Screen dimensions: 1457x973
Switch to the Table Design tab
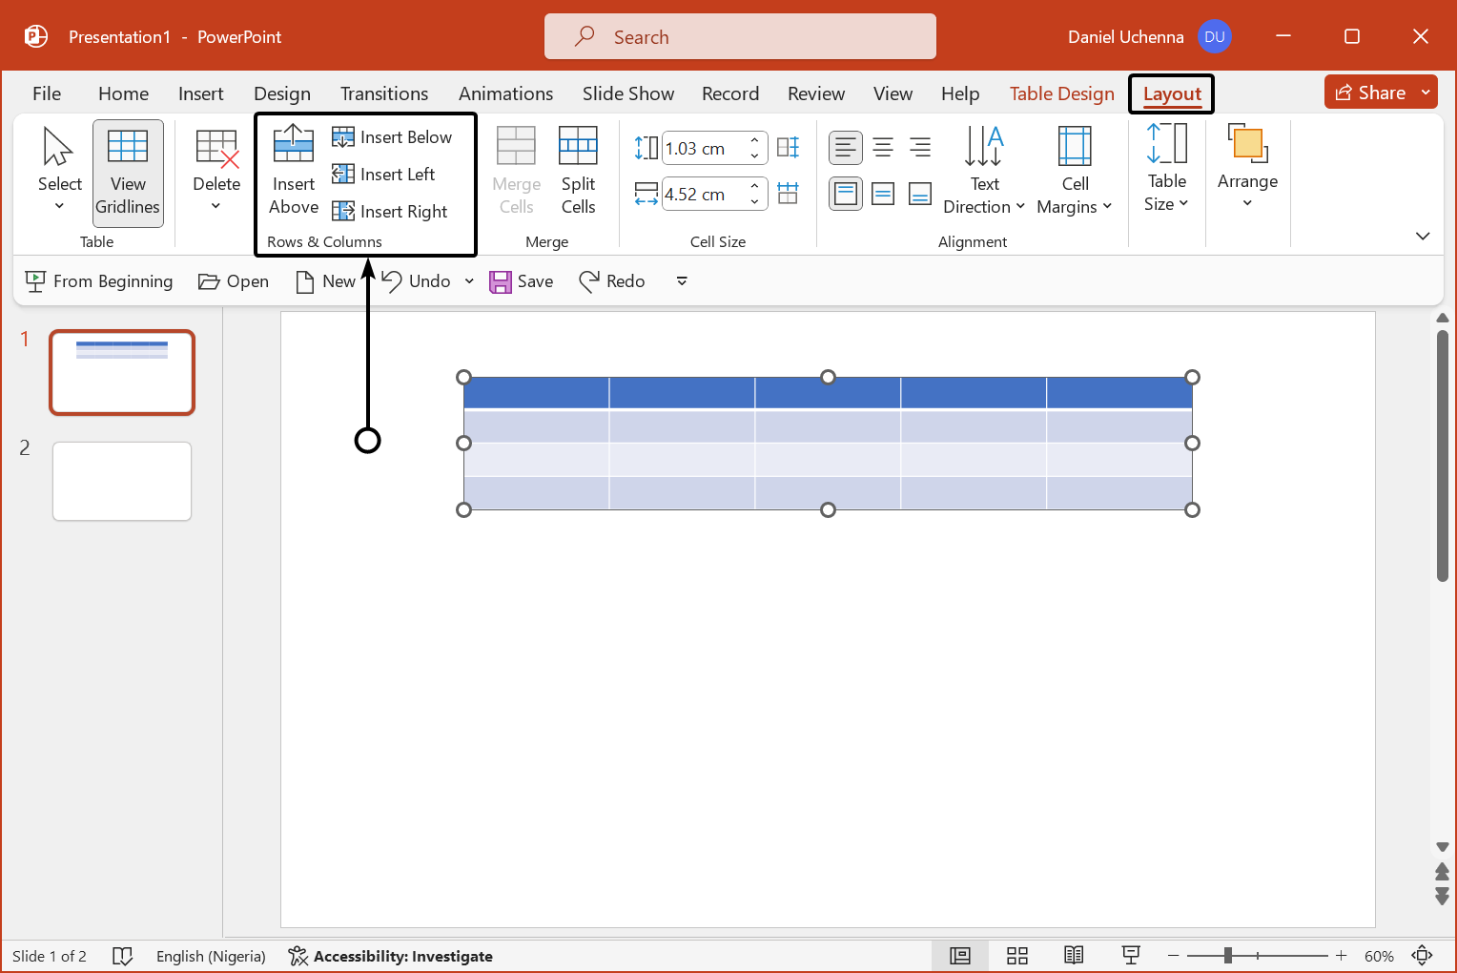1061,93
